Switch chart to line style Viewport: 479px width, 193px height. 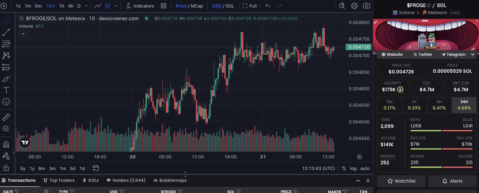coord(98,6)
